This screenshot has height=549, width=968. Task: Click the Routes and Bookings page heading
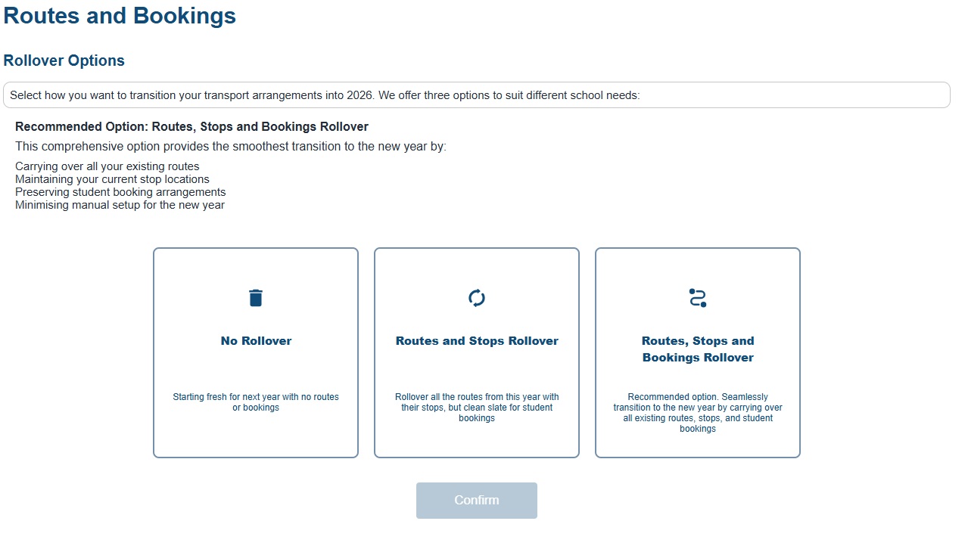coord(120,16)
